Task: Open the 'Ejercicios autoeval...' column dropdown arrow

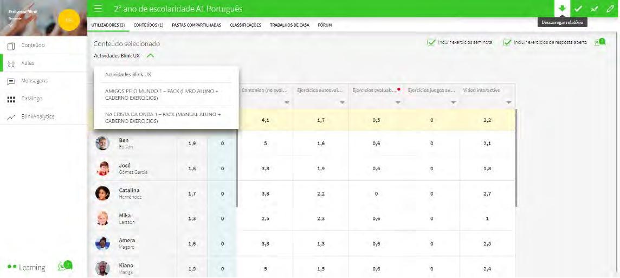Action: (x=343, y=103)
